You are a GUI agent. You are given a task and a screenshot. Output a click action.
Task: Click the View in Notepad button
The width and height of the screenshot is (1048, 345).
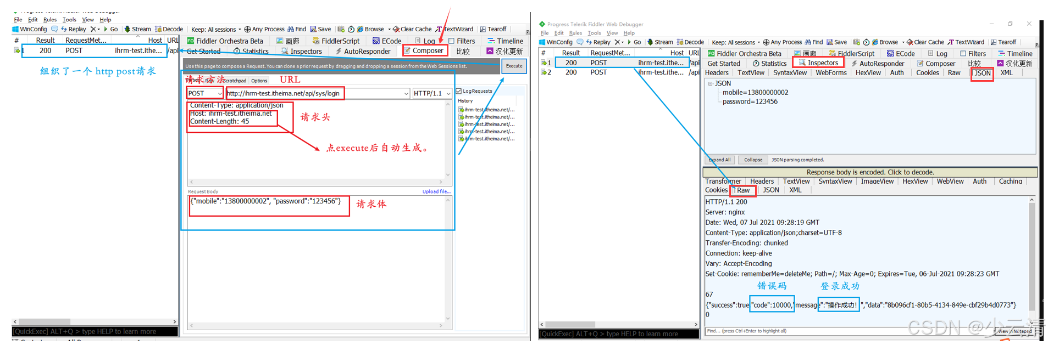pyautogui.click(x=1015, y=331)
